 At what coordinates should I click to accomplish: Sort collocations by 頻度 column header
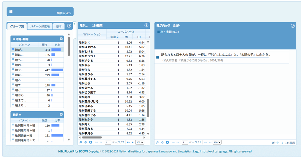coord(114,37)
